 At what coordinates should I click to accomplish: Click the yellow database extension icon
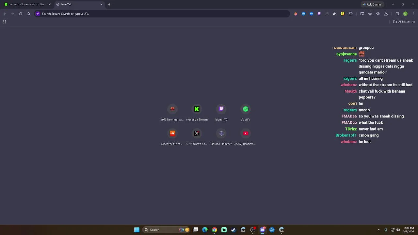pyautogui.click(x=343, y=14)
